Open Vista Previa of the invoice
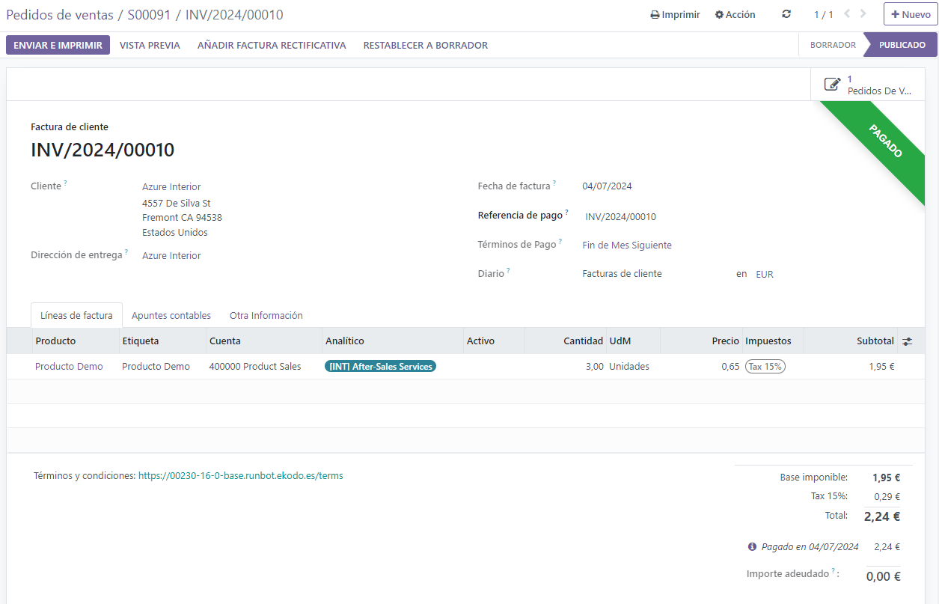939x604 pixels. (150, 45)
